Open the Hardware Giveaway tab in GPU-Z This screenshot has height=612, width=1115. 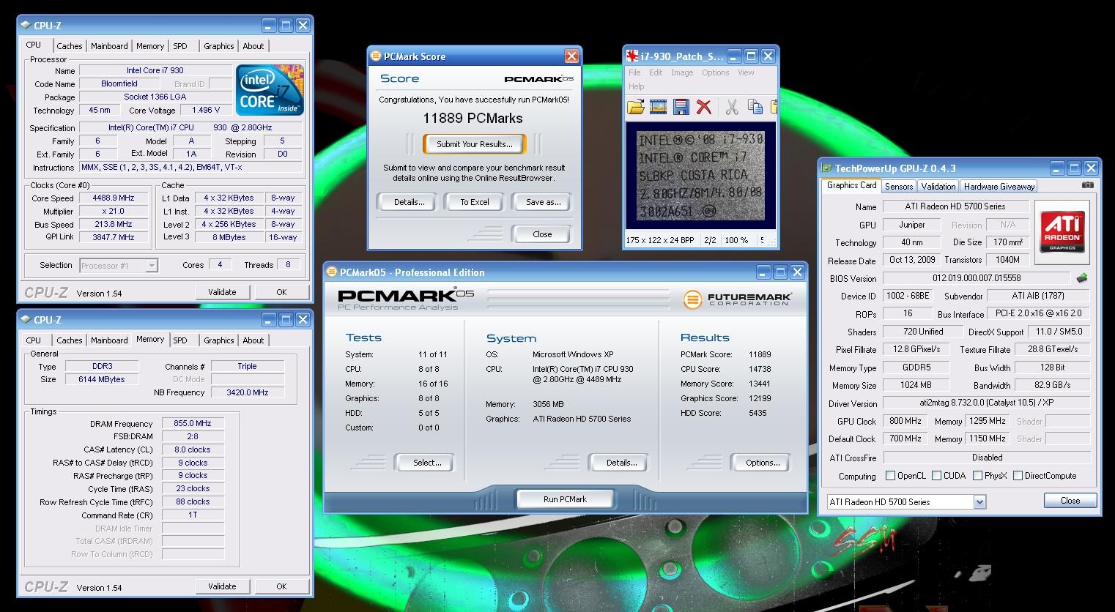tap(999, 187)
